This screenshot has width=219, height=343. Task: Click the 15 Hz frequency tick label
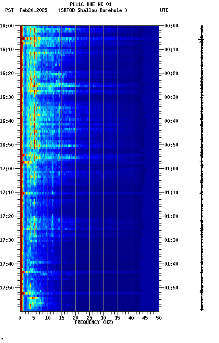tap(61, 318)
